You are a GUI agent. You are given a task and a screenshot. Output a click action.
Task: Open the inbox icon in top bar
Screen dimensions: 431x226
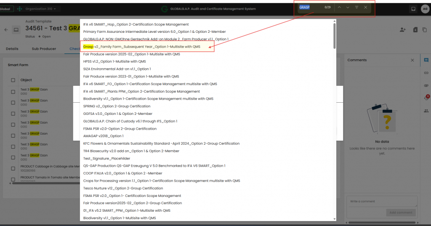pos(413,8)
